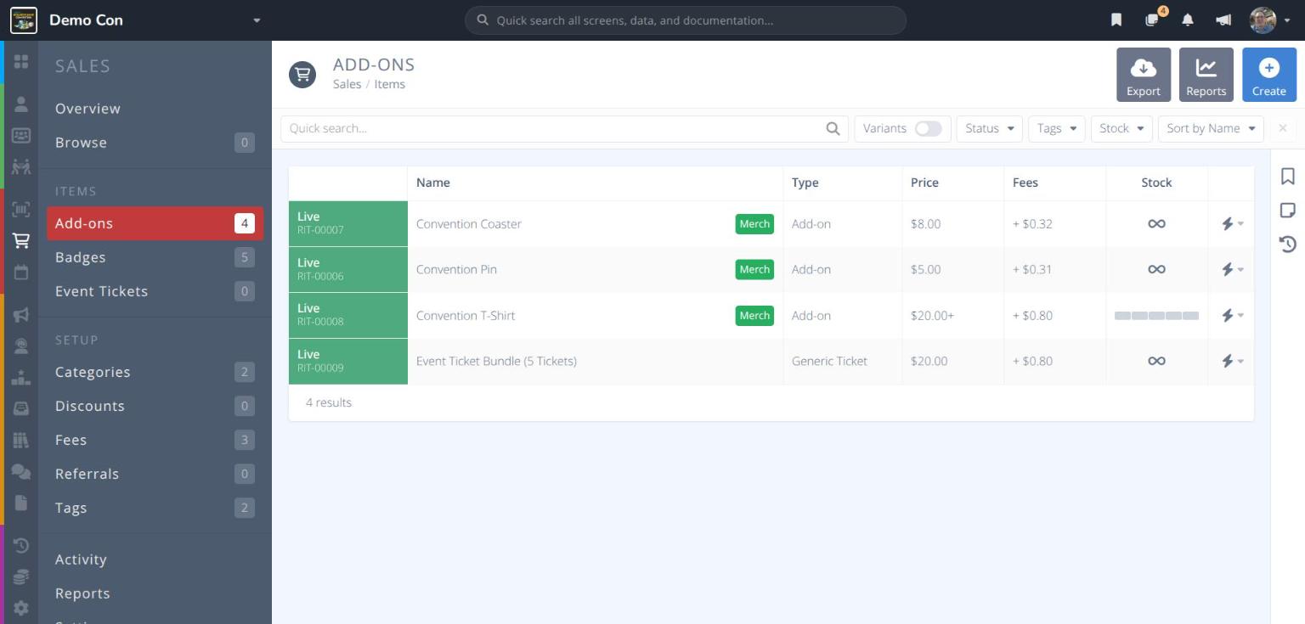The height and width of the screenshot is (624, 1305).
Task: Open Badges in the Sales sidebar
Action: [155, 257]
